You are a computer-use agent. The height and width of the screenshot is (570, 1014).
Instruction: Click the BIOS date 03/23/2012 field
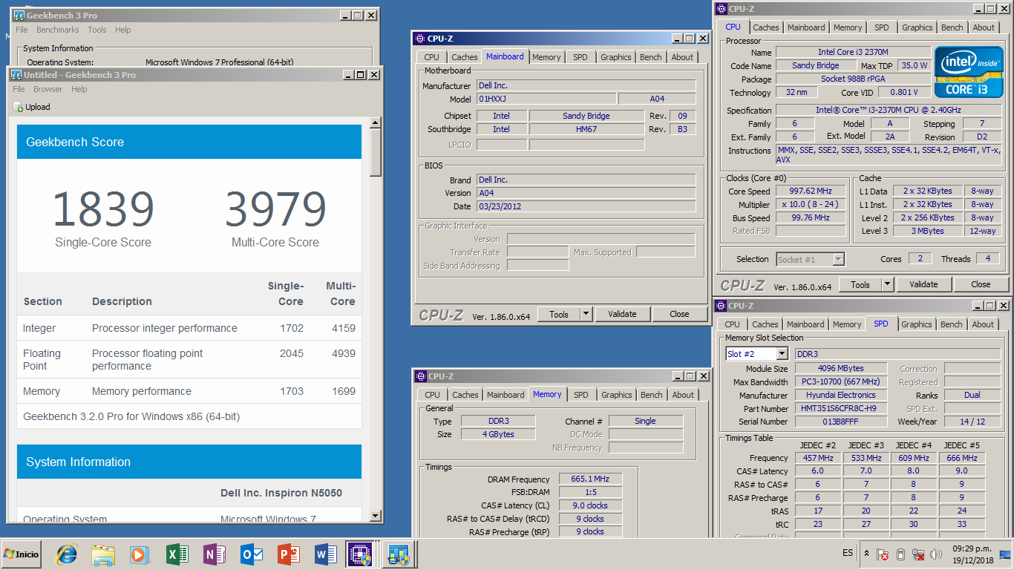click(x=586, y=206)
